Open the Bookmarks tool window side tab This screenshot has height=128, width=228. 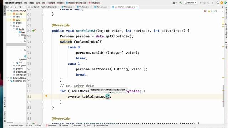point(5,116)
